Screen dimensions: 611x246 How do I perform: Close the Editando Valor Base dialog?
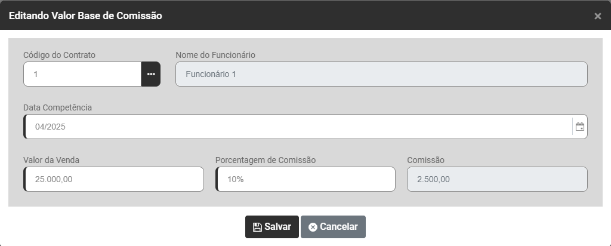pos(597,16)
